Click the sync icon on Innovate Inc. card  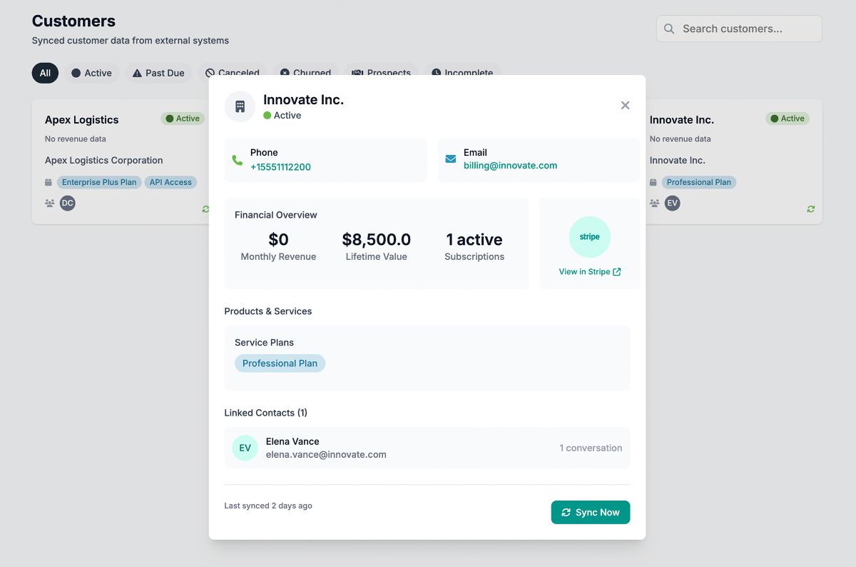[x=811, y=209]
